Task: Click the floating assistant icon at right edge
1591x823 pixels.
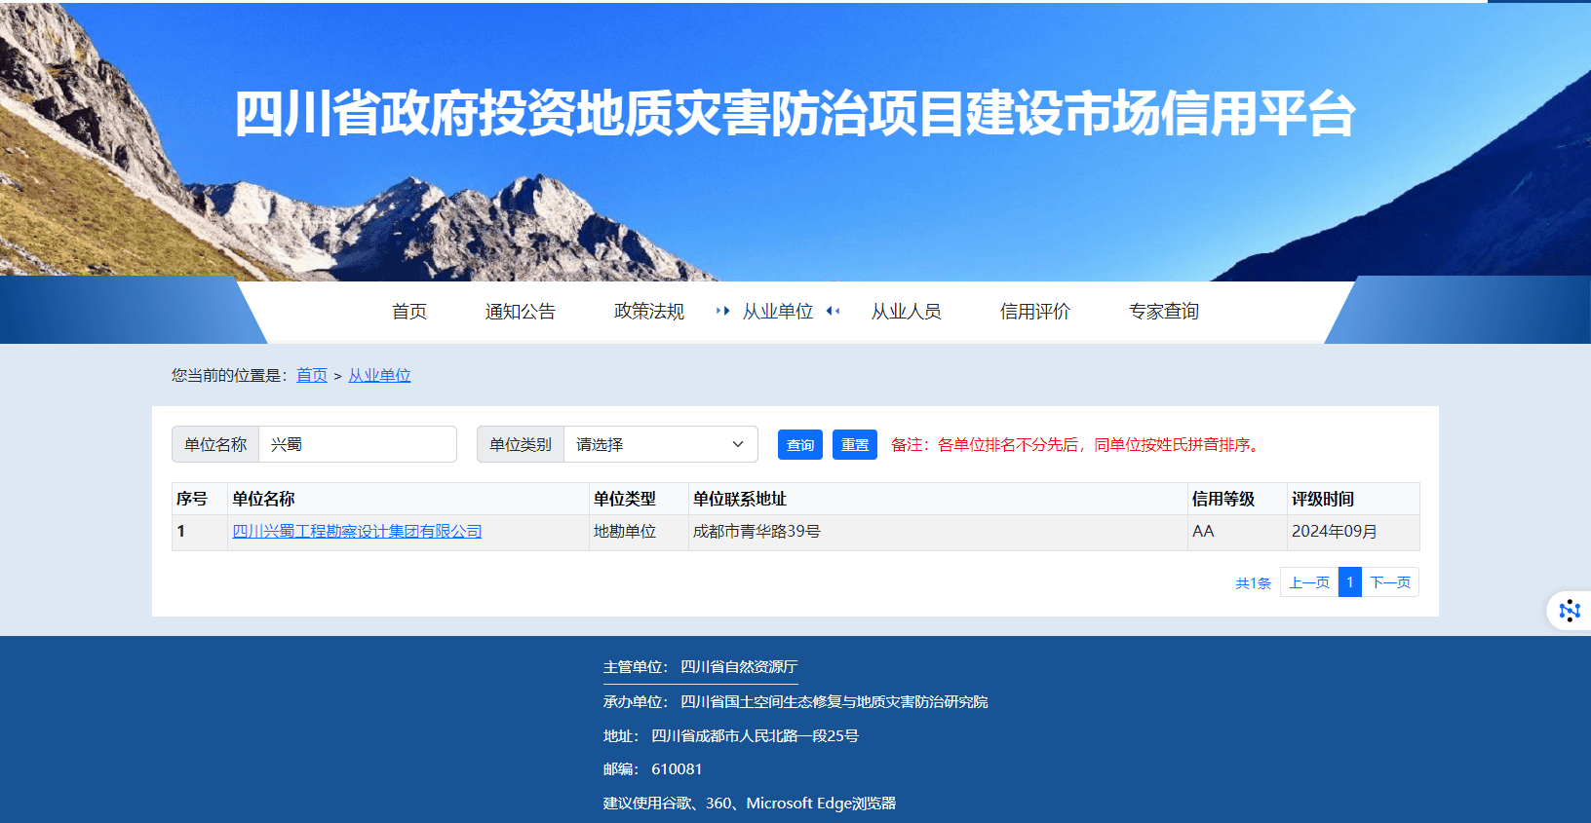Action: pyautogui.click(x=1569, y=611)
